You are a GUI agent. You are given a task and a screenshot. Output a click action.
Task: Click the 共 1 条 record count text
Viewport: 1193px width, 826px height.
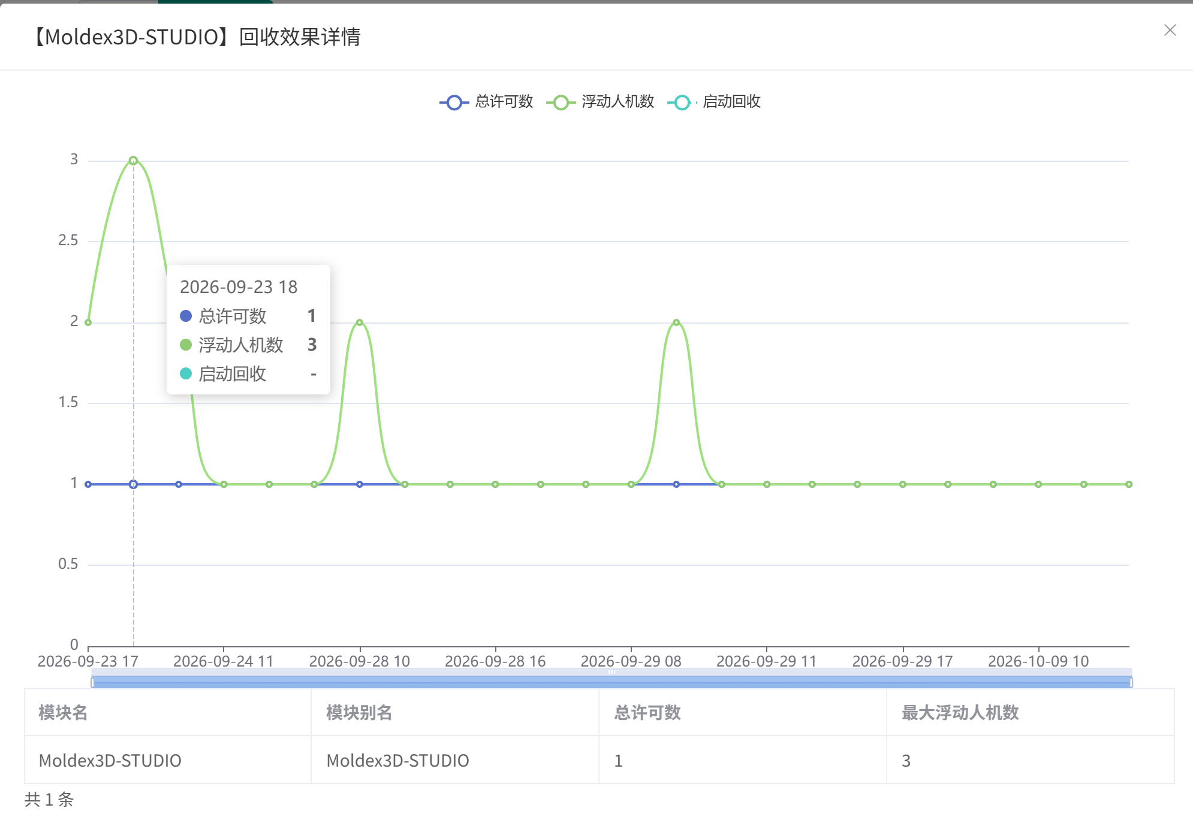49,799
